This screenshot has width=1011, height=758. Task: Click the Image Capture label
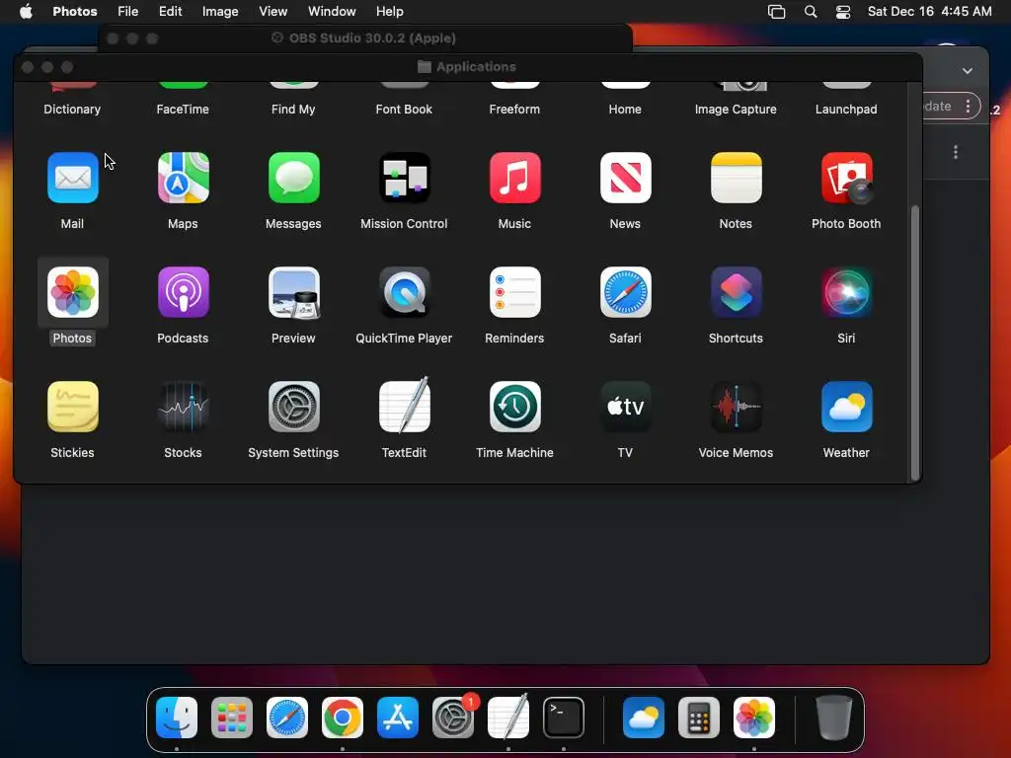tap(736, 110)
